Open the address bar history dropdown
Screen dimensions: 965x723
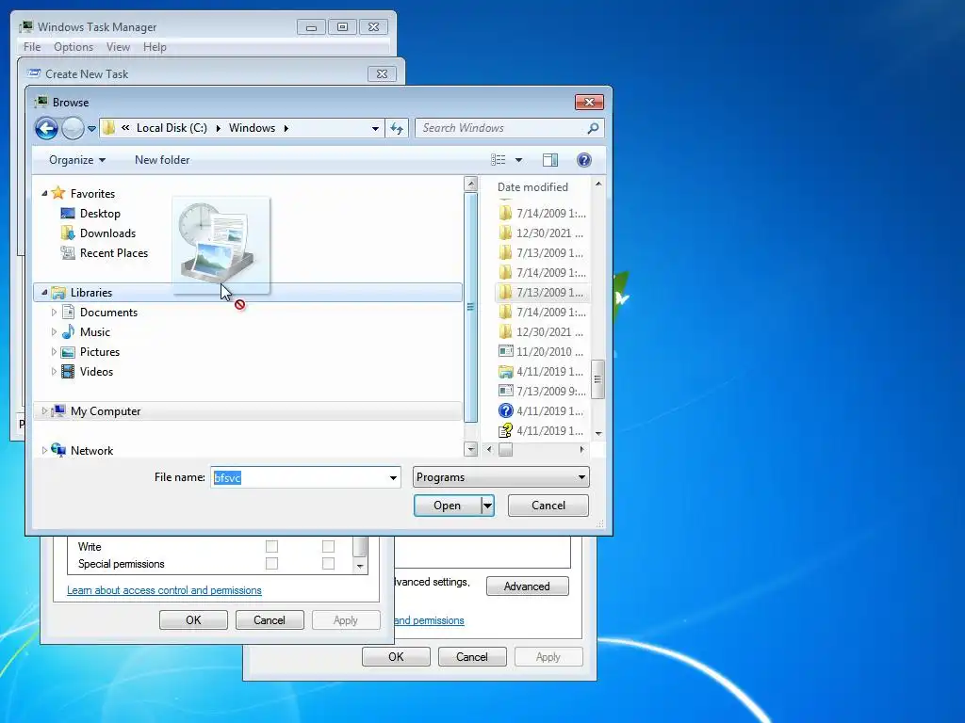[x=375, y=128]
